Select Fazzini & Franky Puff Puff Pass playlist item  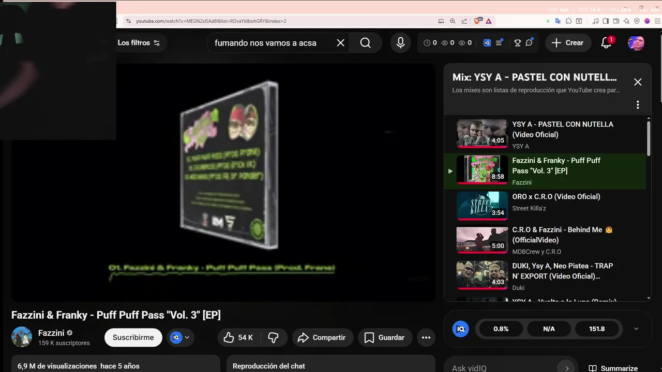(545, 171)
